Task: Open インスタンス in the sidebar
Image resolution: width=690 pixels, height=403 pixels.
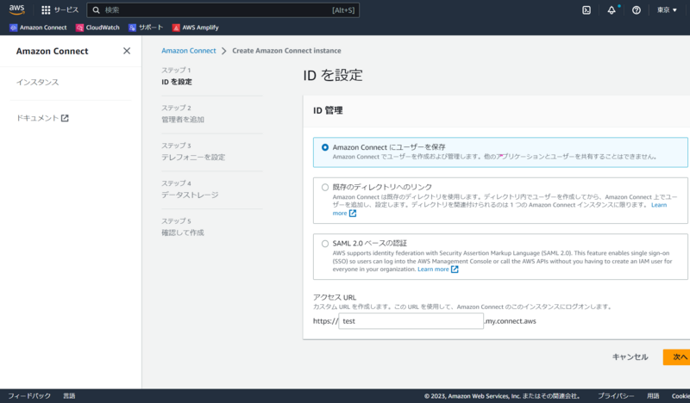Action: point(37,82)
